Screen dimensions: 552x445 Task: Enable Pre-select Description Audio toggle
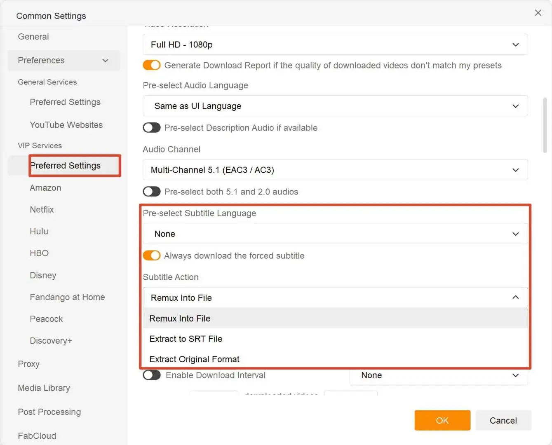pos(152,128)
